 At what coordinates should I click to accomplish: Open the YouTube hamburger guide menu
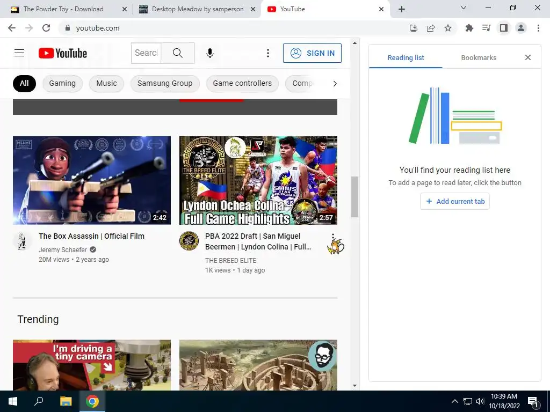(19, 53)
